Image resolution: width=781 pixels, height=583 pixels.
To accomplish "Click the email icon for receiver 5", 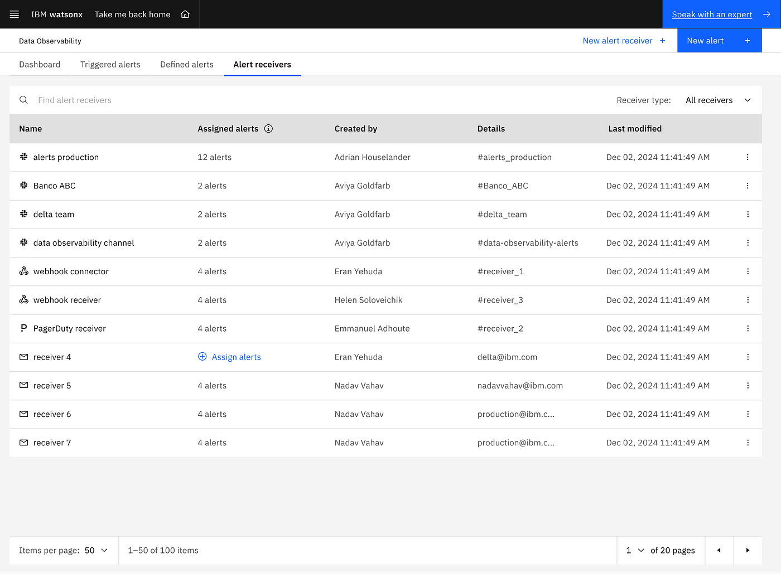I will [23, 385].
